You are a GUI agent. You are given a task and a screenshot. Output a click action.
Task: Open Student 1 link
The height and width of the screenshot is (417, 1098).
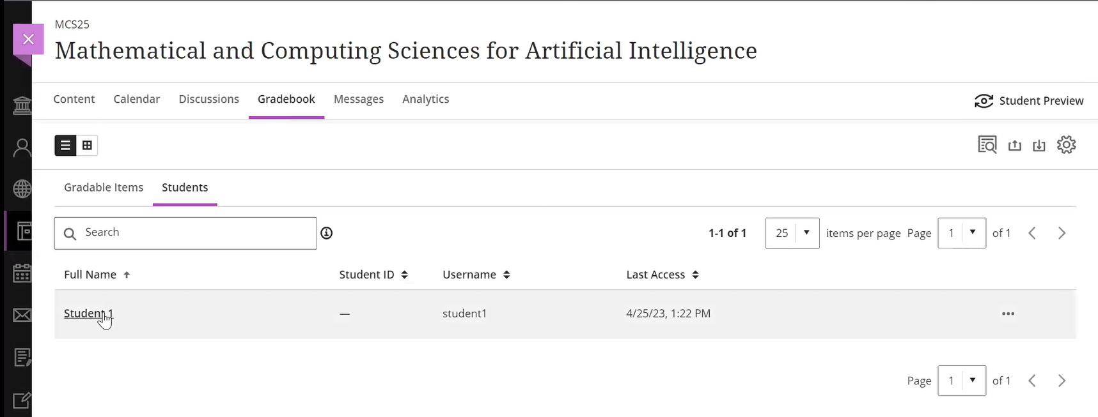pyautogui.click(x=88, y=314)
